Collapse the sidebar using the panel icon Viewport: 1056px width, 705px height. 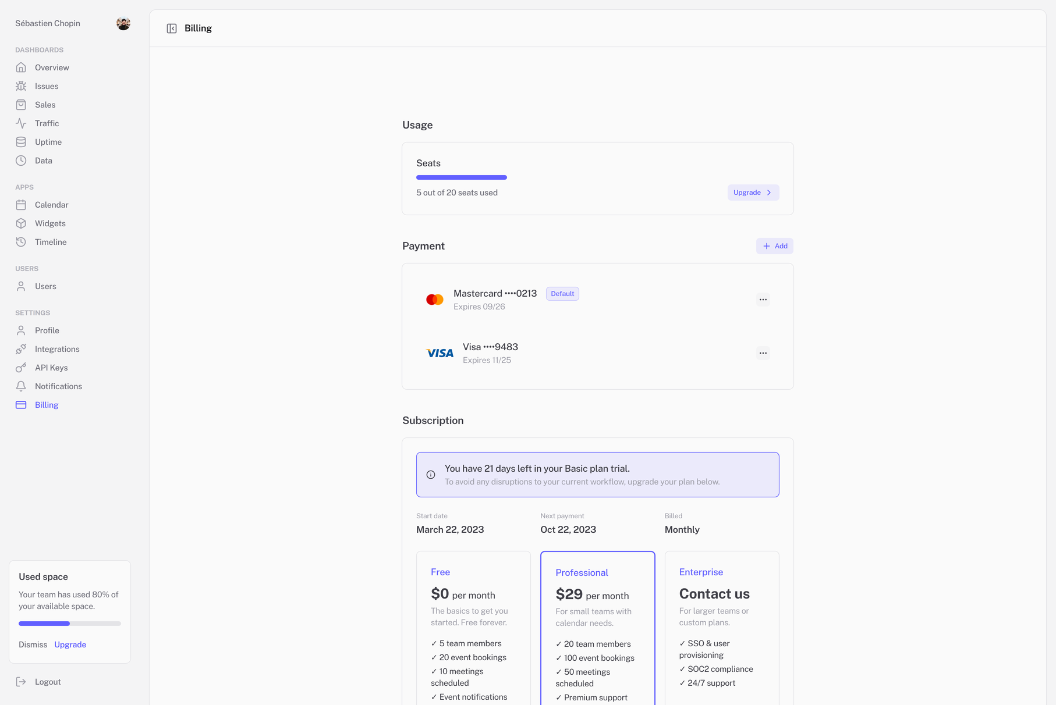tap(172, 29)
